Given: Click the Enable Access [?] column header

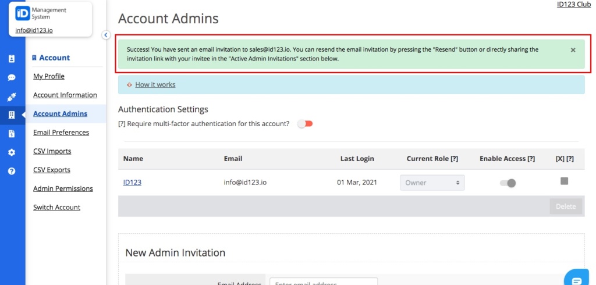Looking at the screenshot, I should point(507,159).
